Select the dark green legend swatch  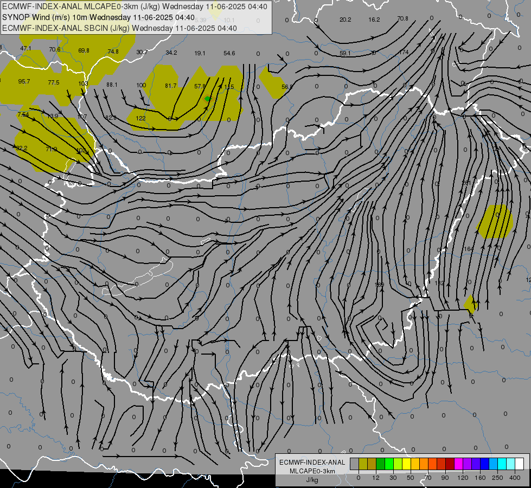pos(380,464)
